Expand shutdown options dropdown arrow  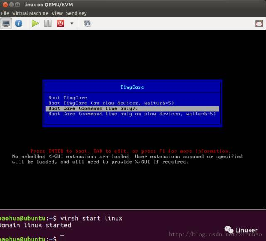72,23
